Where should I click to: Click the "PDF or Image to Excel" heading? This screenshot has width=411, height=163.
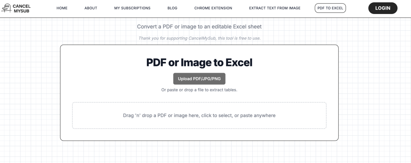(x=199, y=63)
